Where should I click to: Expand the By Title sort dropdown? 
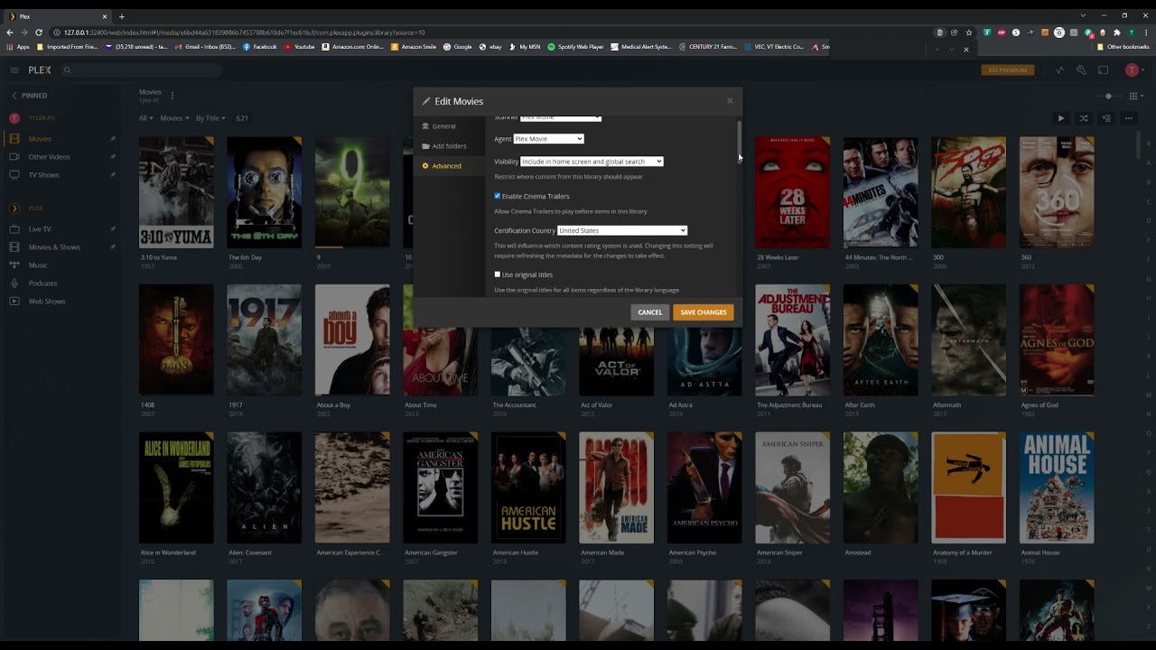[212, 118]
